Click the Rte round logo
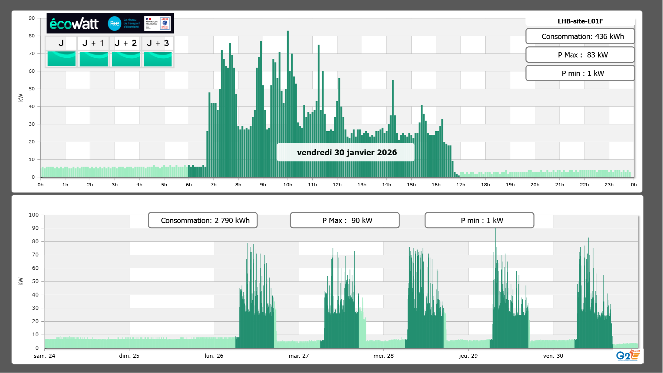Viewport: 663px width, 373px height. (114, 23)
